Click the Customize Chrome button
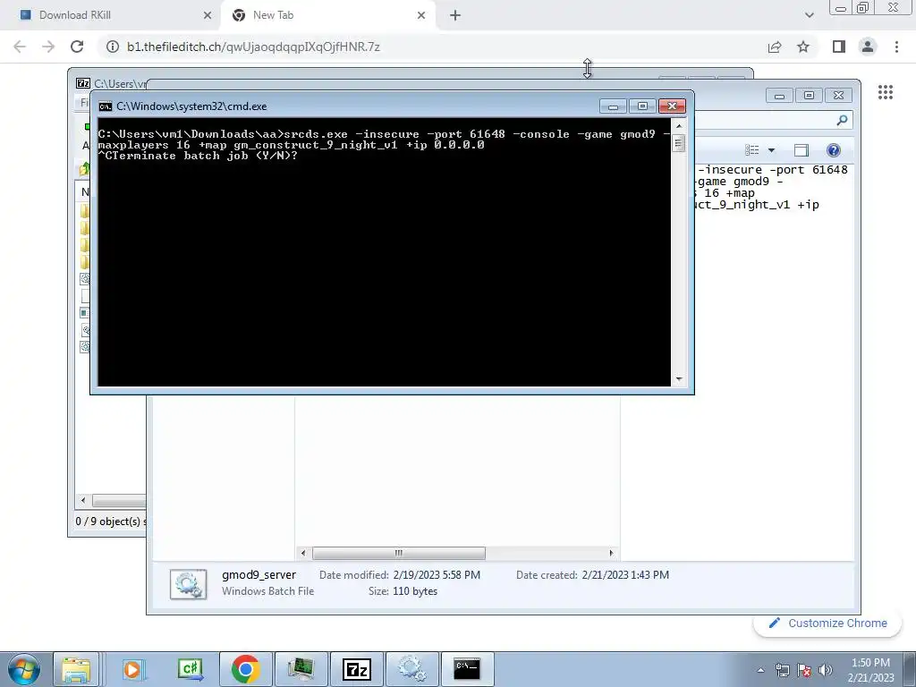Viewport: 916px width, 687px height. 827,623
